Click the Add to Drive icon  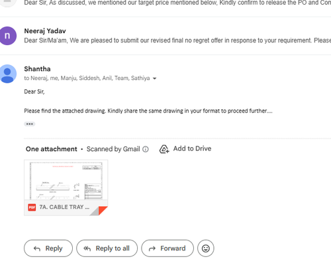coord(164,149)
